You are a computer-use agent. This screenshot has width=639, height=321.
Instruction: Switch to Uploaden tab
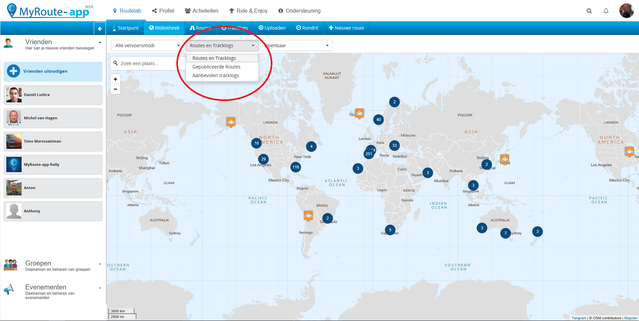[272, 28]
